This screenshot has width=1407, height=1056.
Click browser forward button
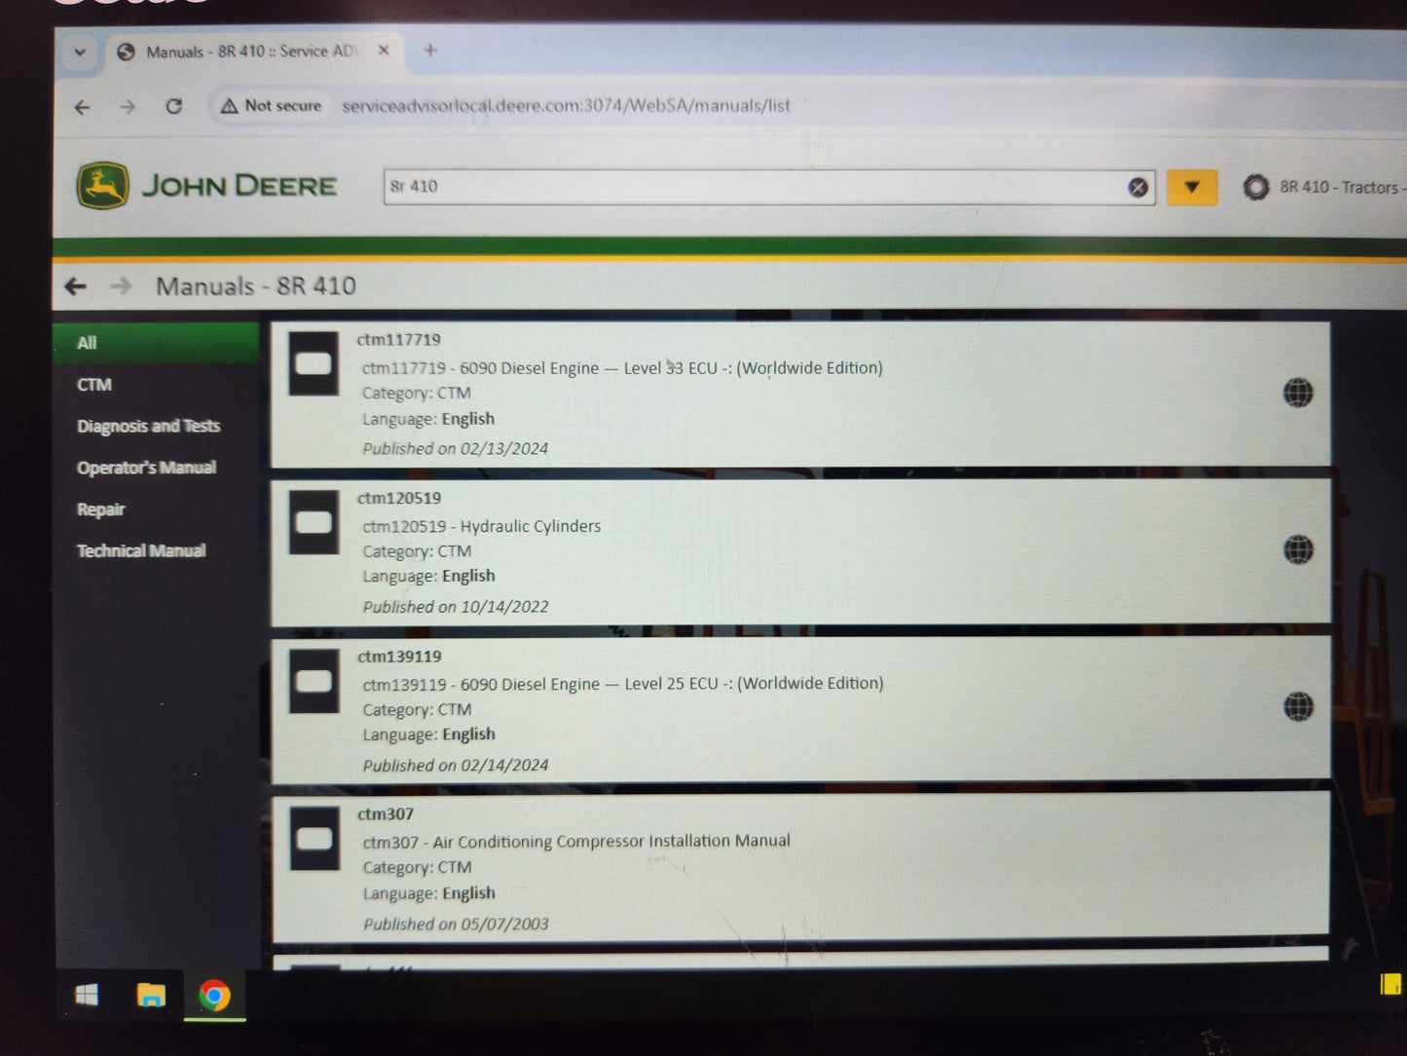pos(128,107)
